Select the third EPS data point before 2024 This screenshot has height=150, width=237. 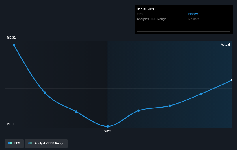tap(76, 112)
